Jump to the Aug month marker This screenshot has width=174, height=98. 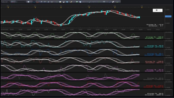coord(89,7)
